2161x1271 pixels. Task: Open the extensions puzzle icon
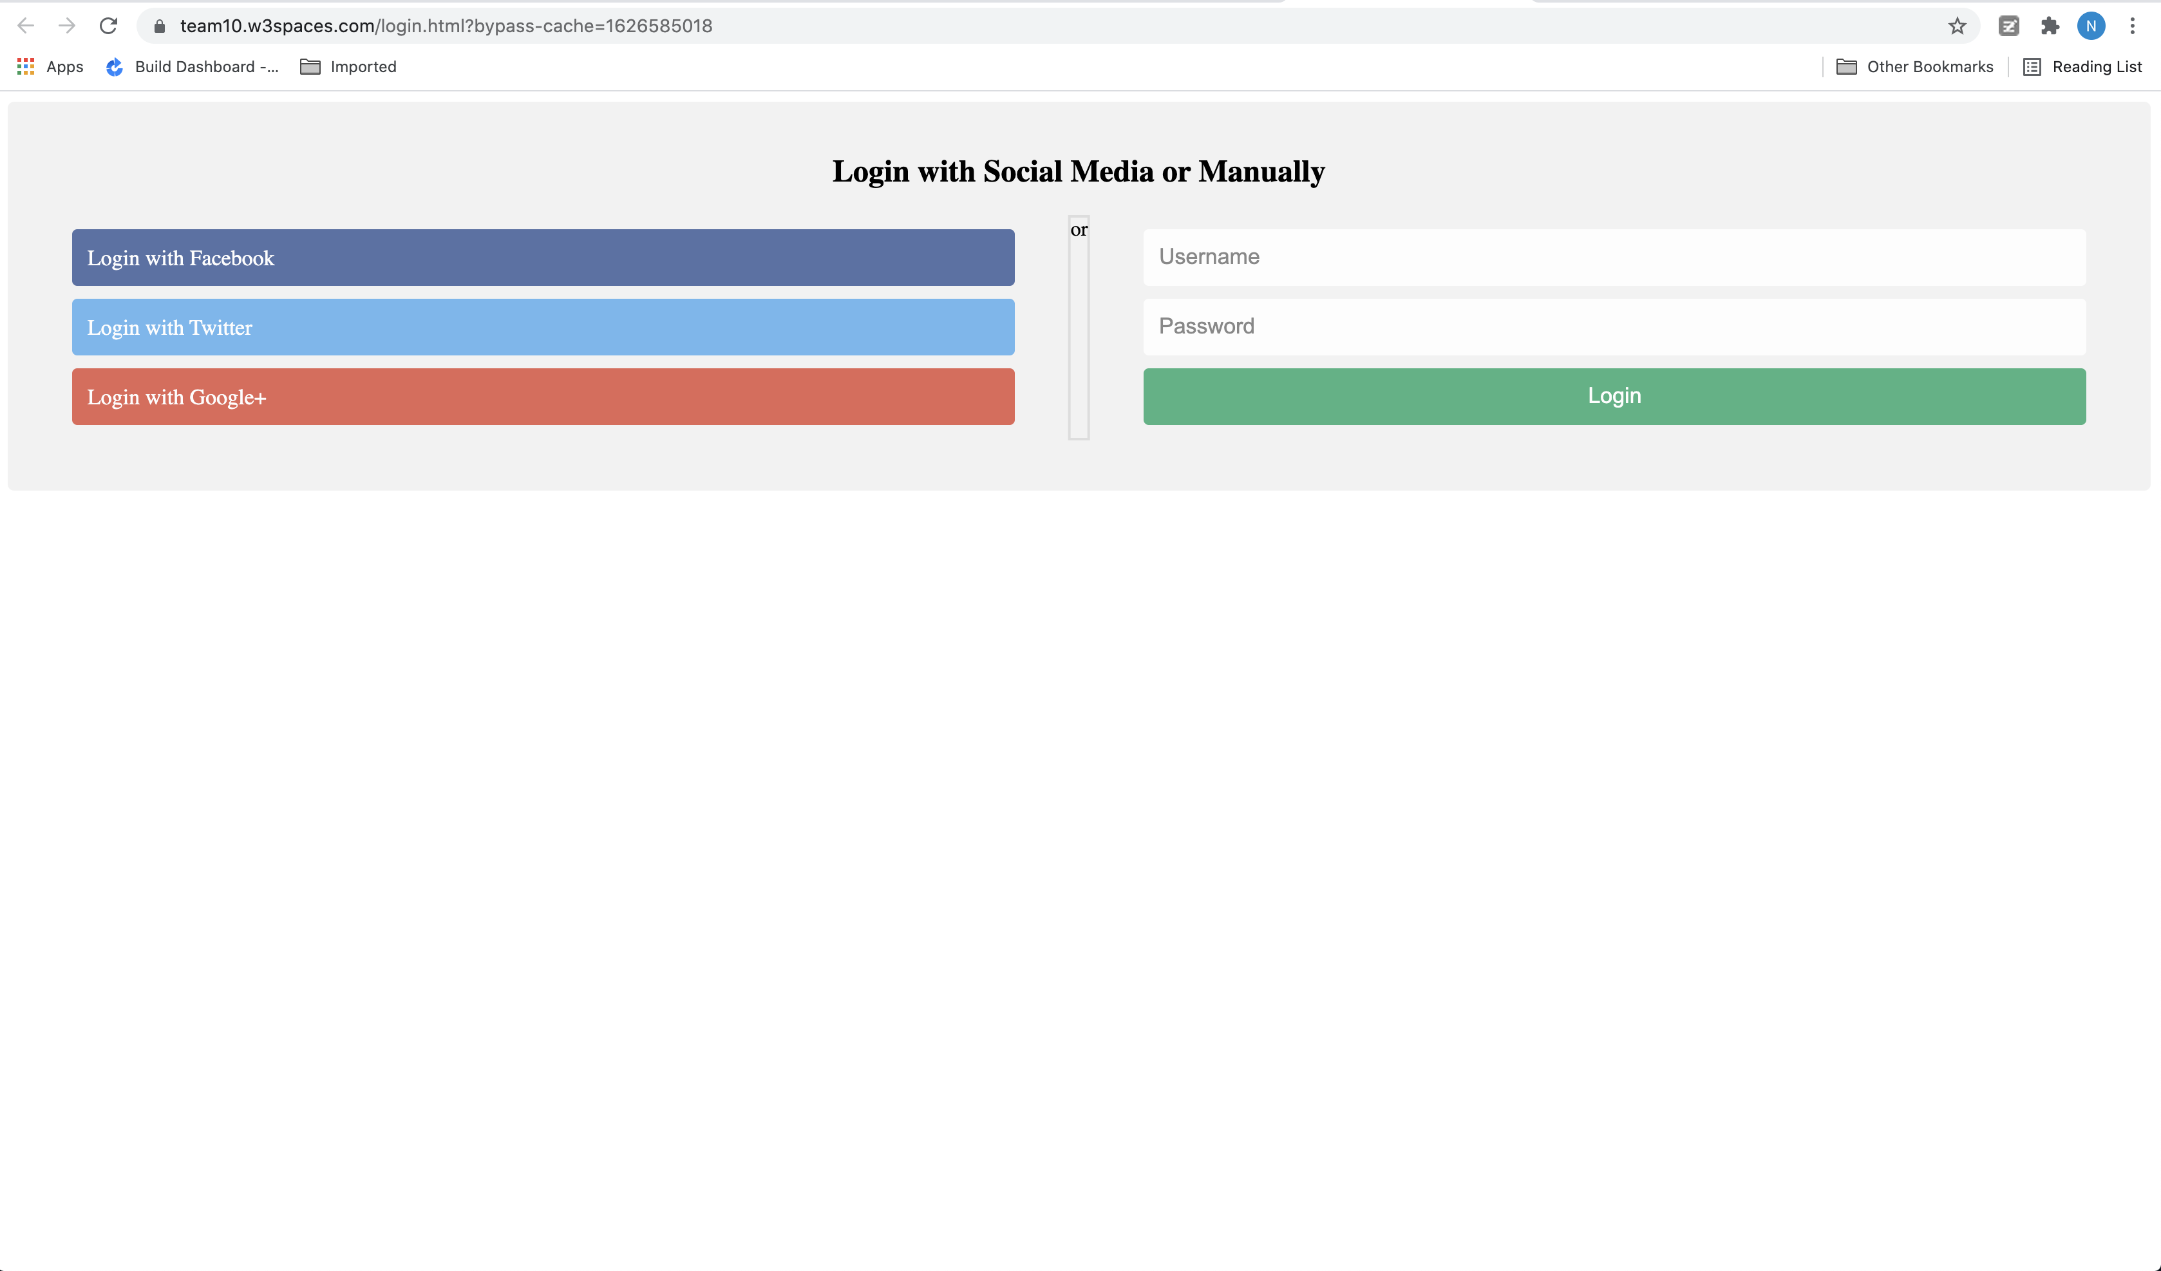[2050, 26]
